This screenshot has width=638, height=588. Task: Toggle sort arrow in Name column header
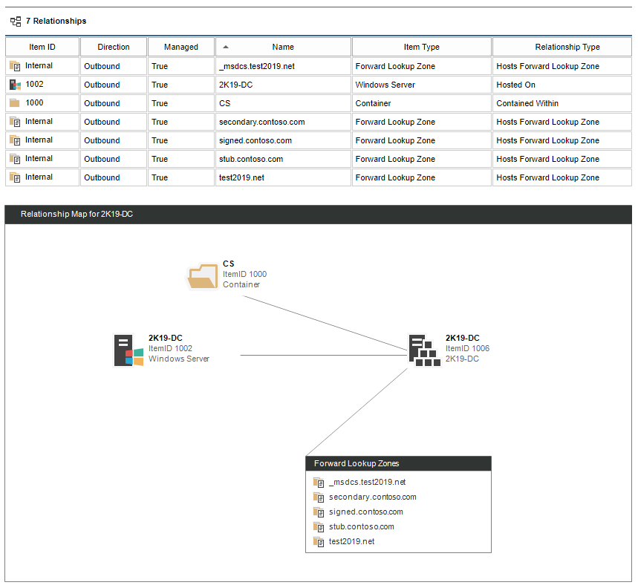(226, 48)
